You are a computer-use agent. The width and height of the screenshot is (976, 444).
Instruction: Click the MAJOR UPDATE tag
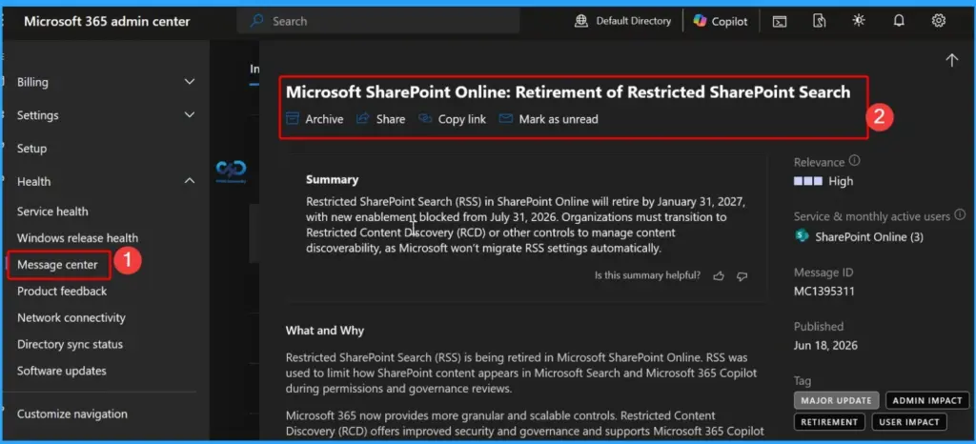(837, 400)
